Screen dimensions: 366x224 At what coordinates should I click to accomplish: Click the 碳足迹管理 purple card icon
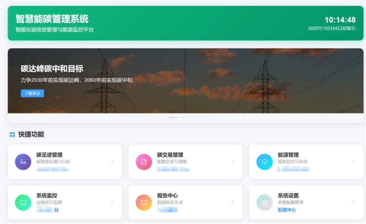click(23, 162)
